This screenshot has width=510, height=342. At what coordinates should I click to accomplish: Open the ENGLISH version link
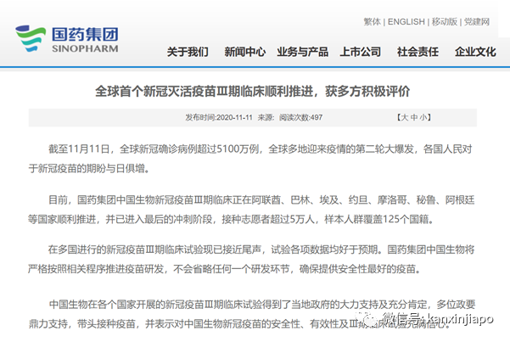406,22
